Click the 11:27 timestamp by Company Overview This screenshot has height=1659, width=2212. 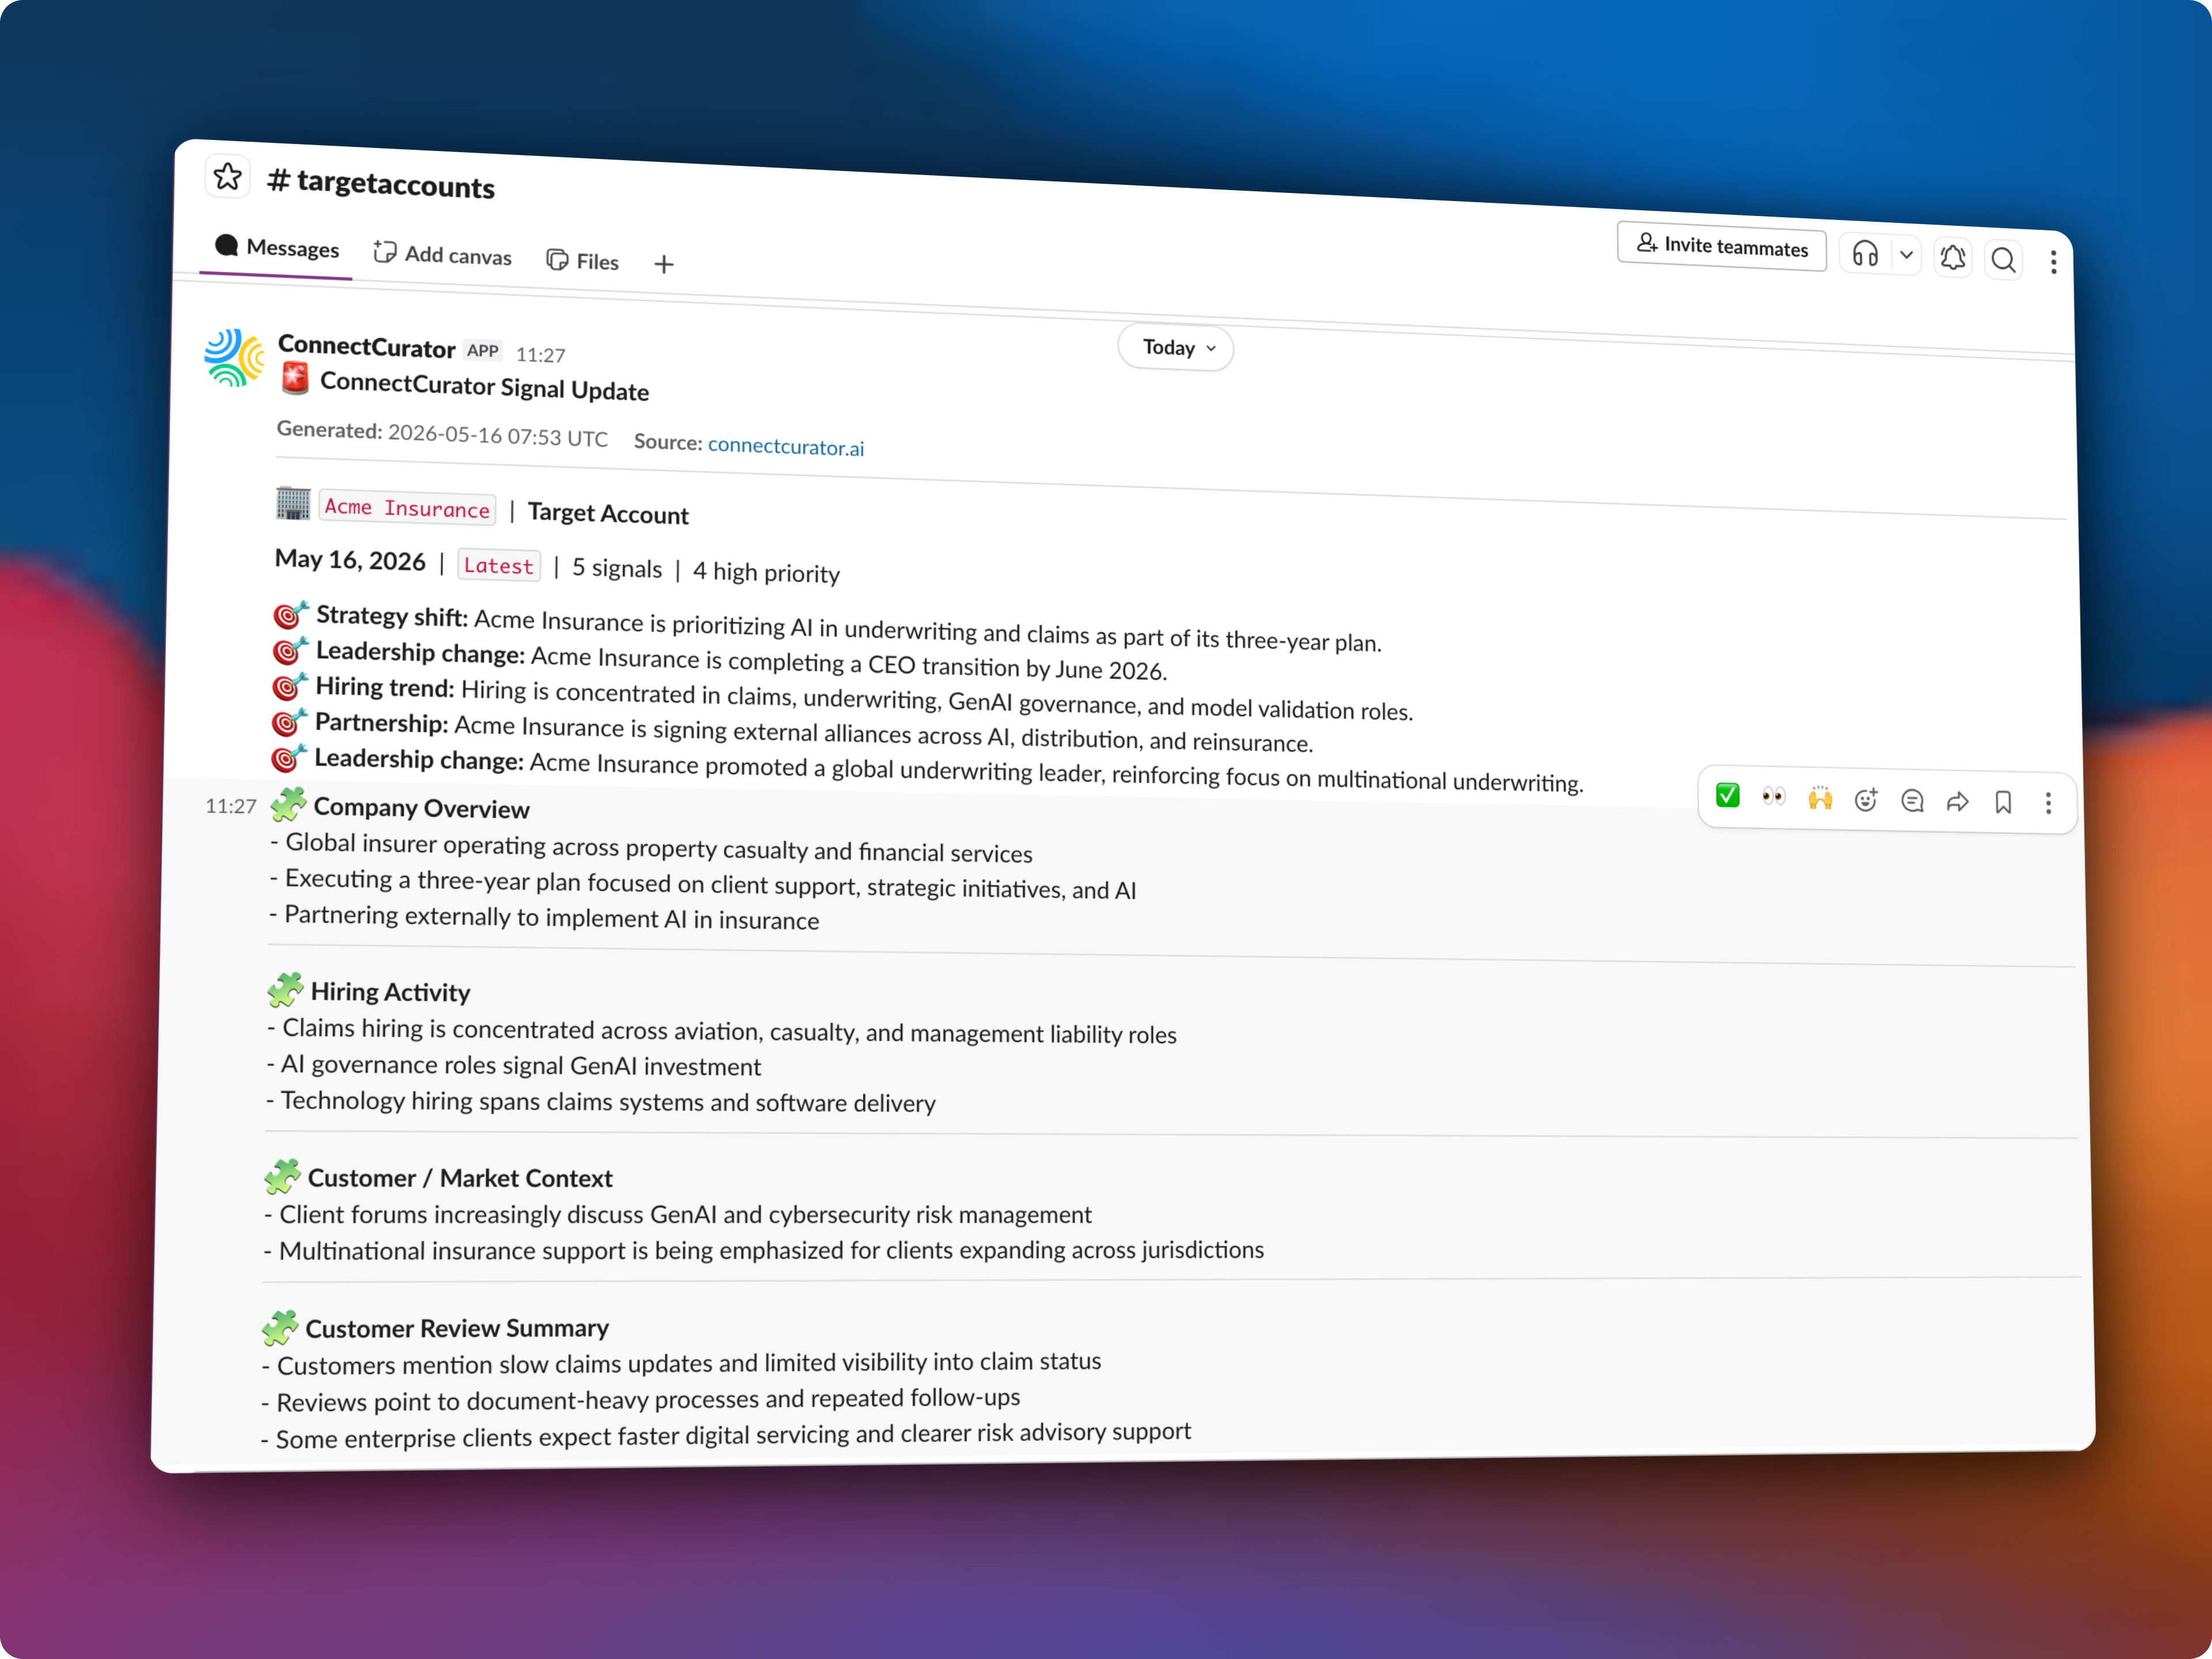(x=231, y=806)
